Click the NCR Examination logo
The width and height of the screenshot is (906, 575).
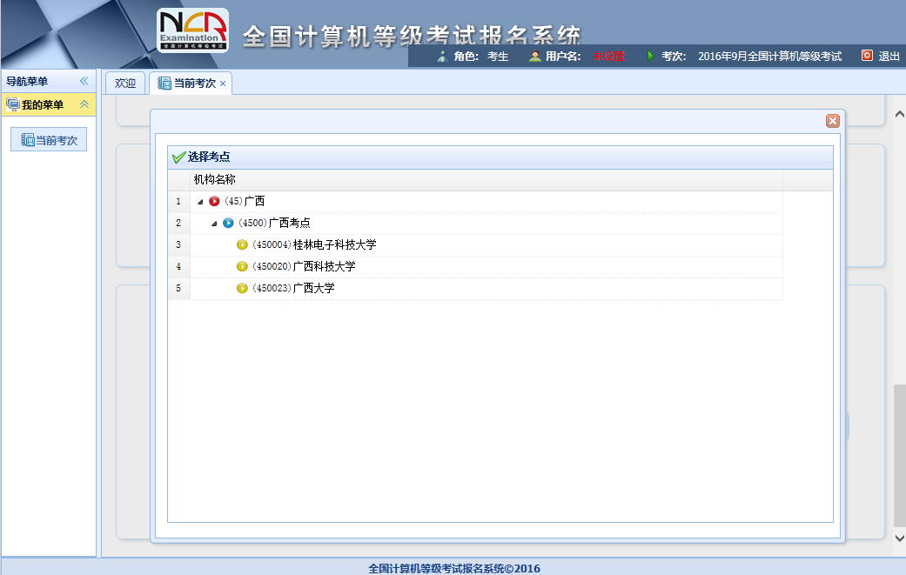(192, 30)
